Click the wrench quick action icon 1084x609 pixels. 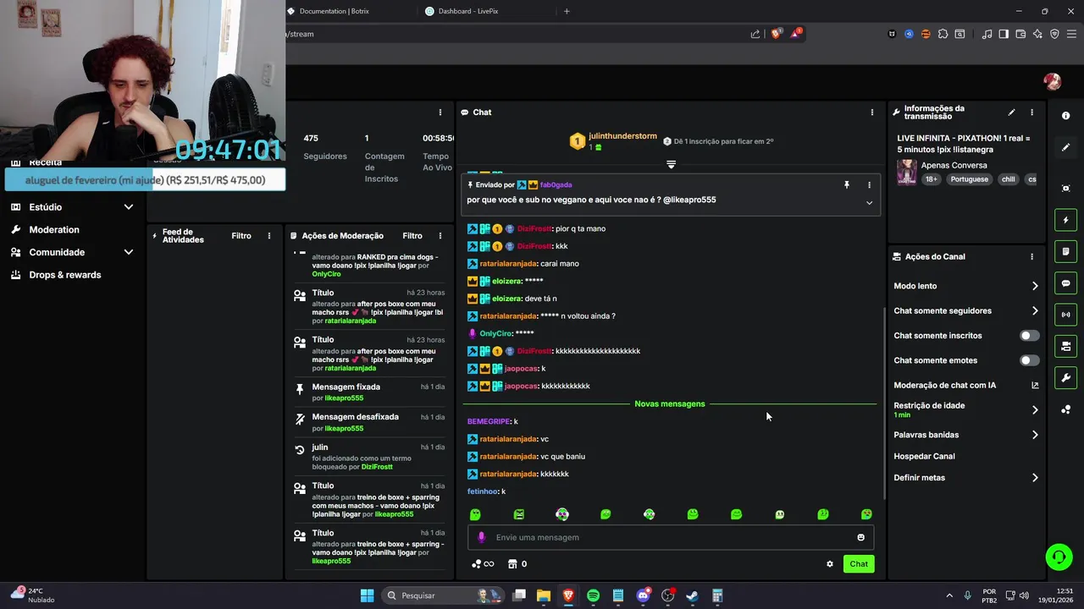tap(1065, 377)
